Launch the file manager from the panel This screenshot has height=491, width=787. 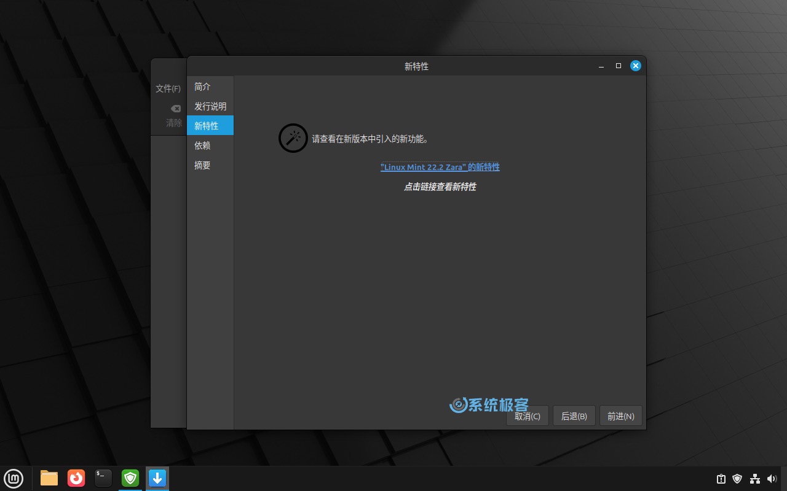click(49, 478)
